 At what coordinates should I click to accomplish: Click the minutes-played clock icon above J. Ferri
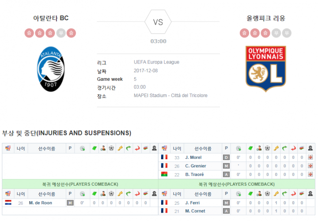tap(238, 194)
